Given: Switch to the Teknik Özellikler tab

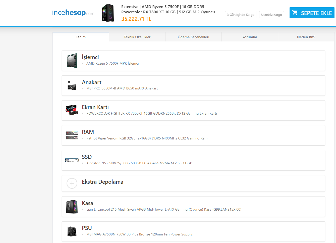Looking at the screenshot, I should coord(137,37).
